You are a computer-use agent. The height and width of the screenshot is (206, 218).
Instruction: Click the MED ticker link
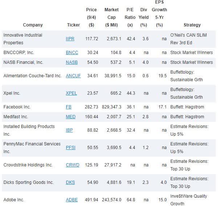tap(71, 117)
